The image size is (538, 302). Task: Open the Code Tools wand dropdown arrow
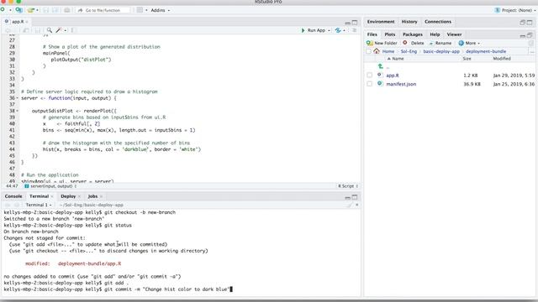[x=66, y=30]
